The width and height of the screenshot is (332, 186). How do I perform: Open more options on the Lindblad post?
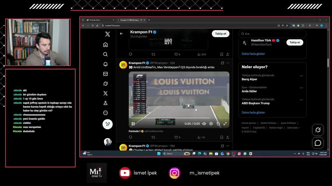pyautogui.click(x=227, y=63)
